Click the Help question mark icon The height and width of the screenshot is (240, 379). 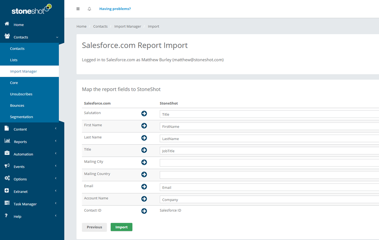coord(6,215)
